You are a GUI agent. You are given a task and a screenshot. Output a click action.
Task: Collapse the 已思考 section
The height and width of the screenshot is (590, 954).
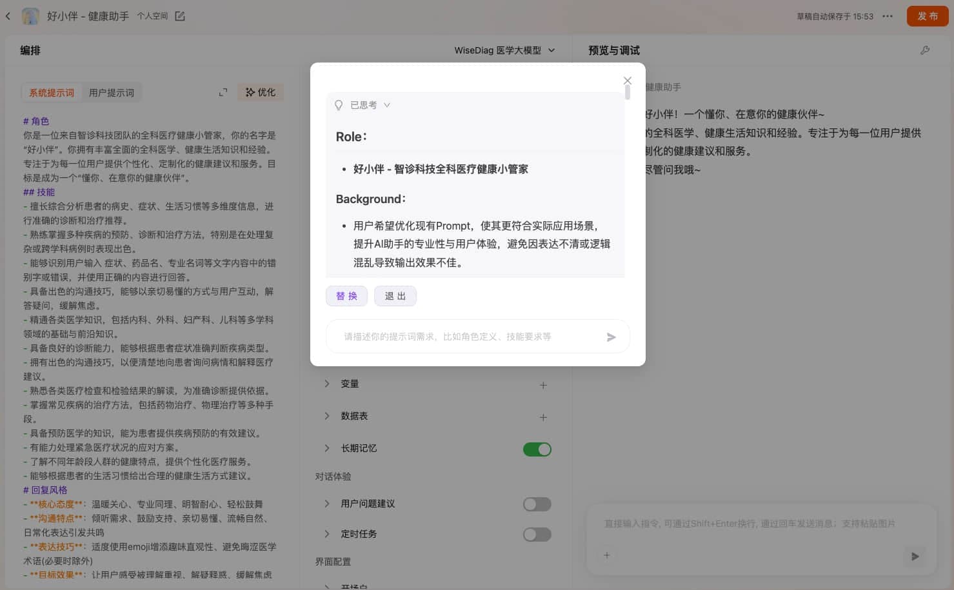pyautogui.click(x=387, y=105)
